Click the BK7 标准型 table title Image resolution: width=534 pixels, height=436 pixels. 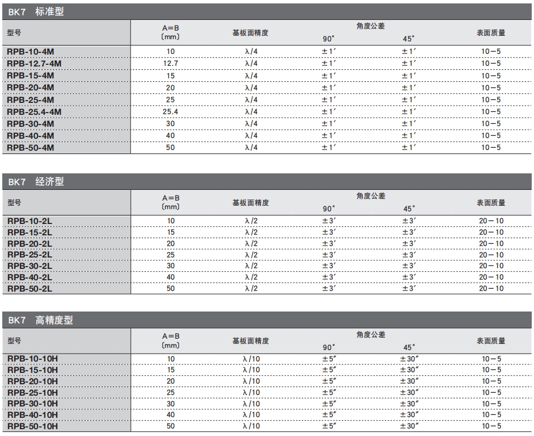pyautogui.click(x=37, y=12)
